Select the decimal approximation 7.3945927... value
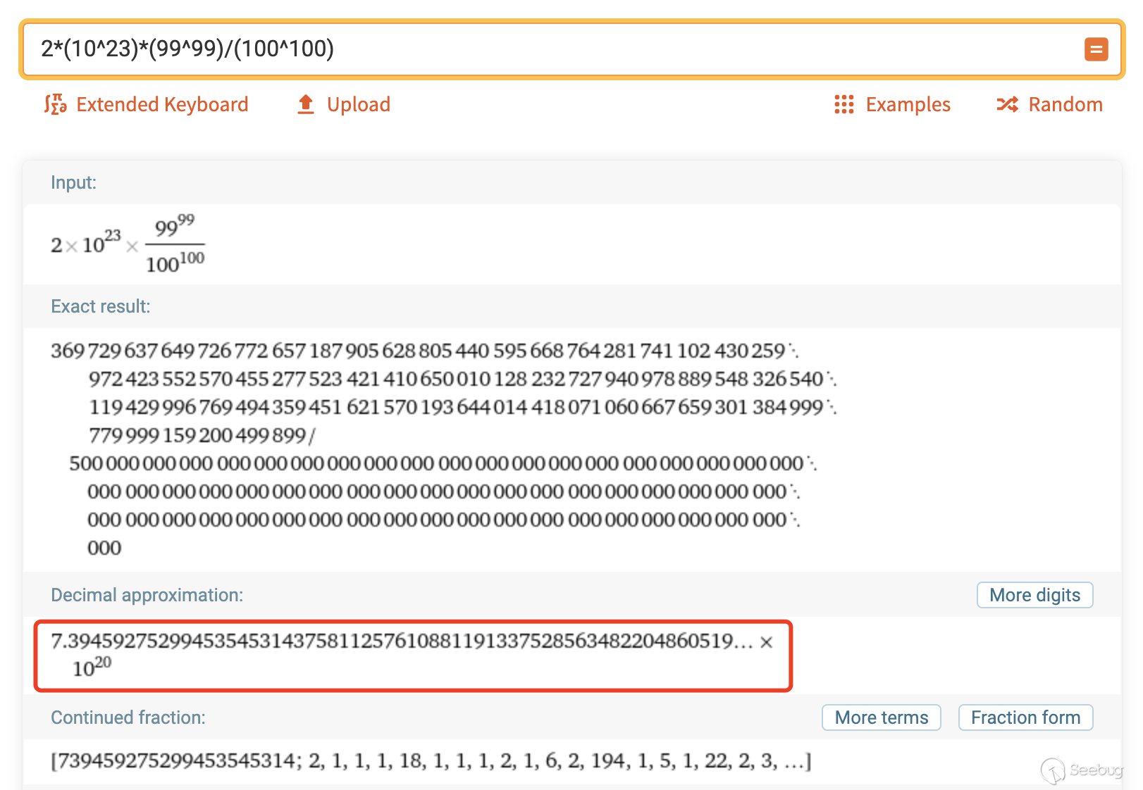 pos(412,654)
